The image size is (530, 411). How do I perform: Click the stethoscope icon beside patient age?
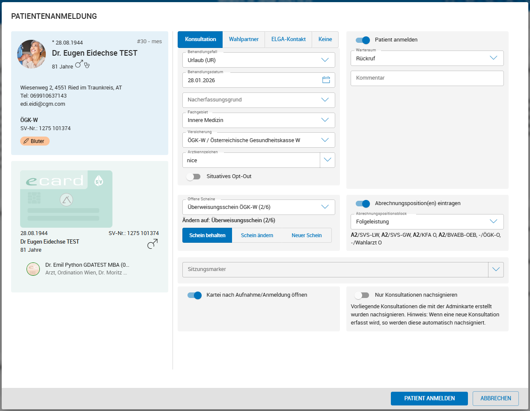coord(87,66)
